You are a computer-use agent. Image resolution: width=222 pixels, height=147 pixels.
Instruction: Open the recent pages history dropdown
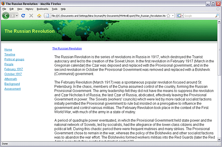(x=17, y=15)
